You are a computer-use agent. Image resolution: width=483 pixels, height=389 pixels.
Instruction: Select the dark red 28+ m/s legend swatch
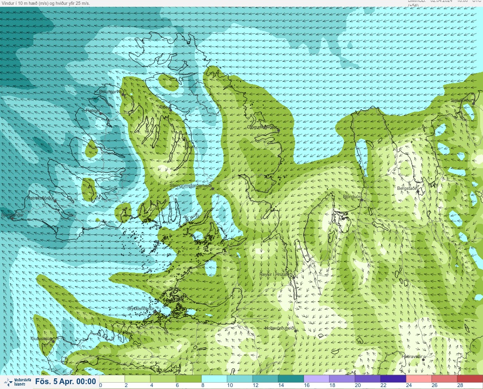470,378
